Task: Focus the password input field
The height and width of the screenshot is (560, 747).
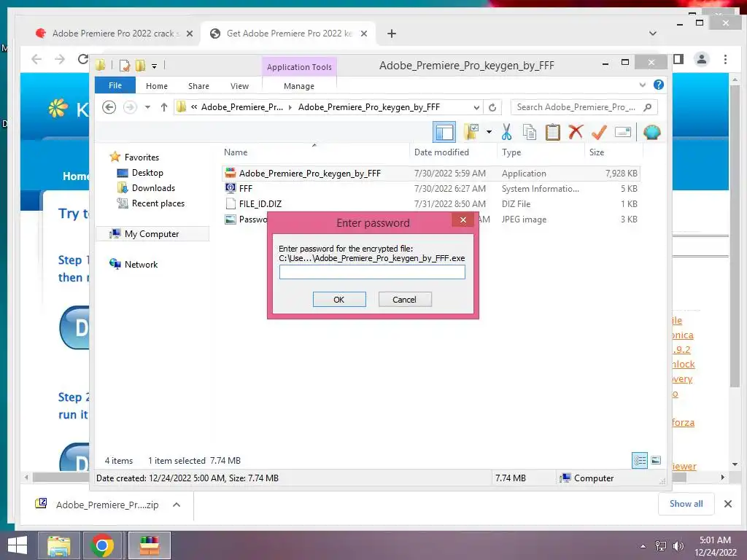Action: click(372, 272)
